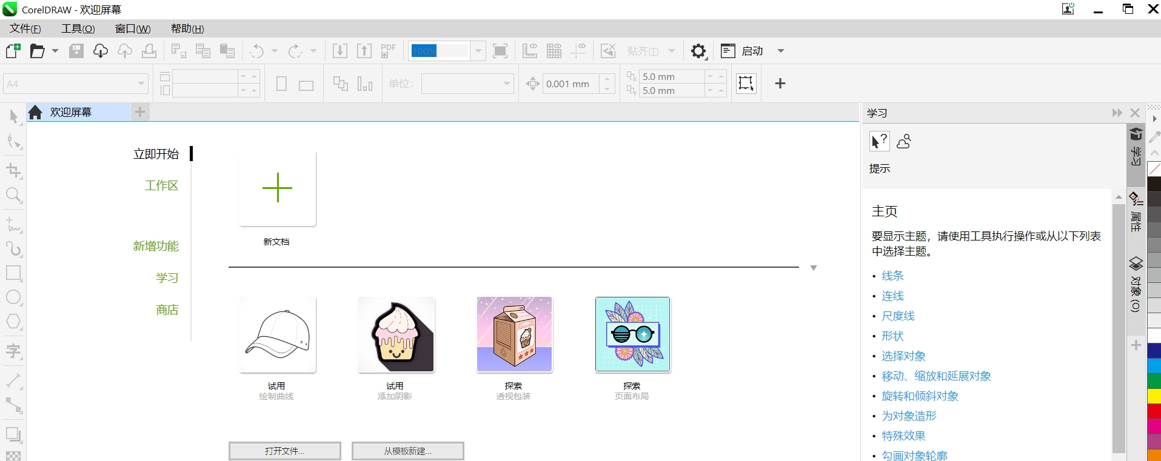This screenshot has width=1161, height=461.
Task: Click the New document toolbar icon
Action: [13, 51]
